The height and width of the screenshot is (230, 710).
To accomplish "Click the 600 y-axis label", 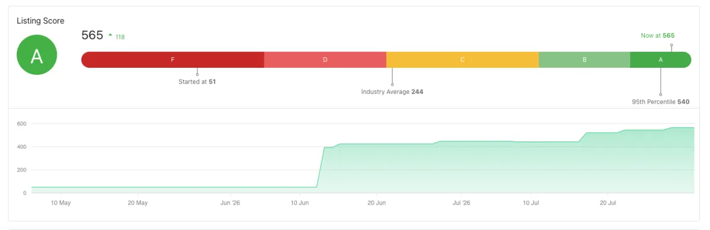I will pyautogui.click(x=22, y=124).
